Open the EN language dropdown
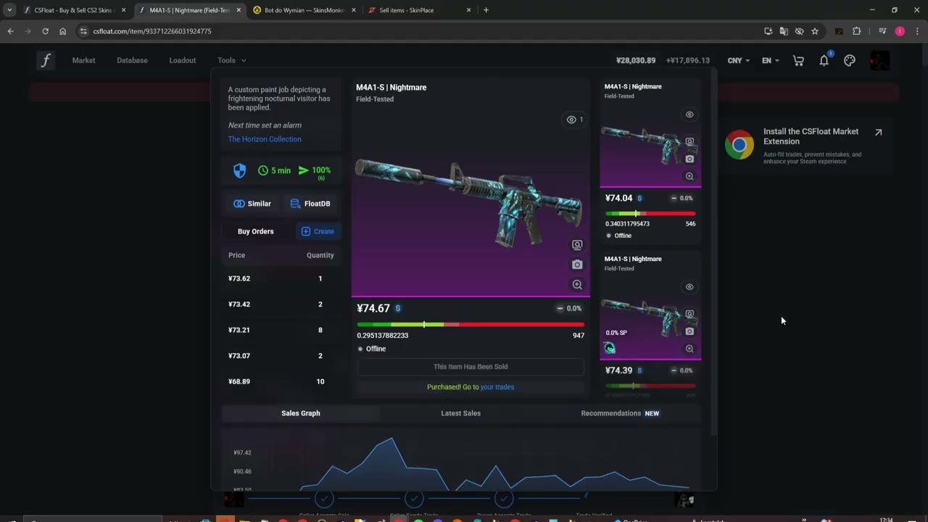Viewport: 928px width, 522px height. click(x=771, y=60)
